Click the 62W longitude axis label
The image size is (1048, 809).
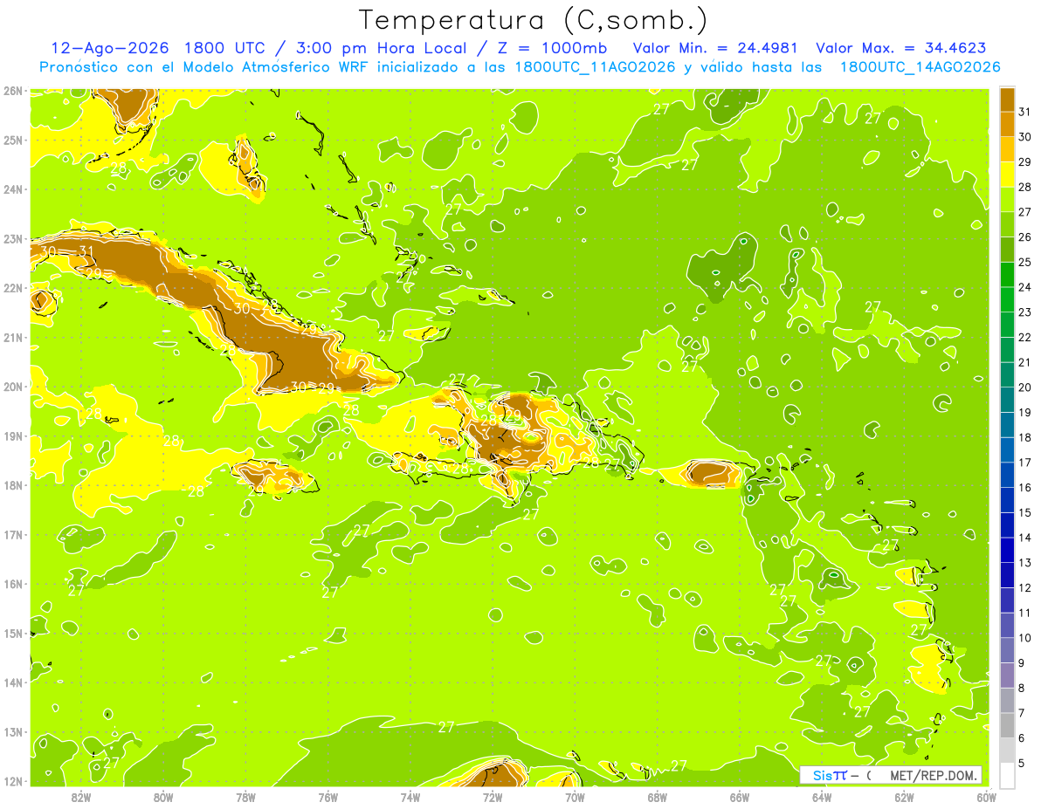point(904,797)
